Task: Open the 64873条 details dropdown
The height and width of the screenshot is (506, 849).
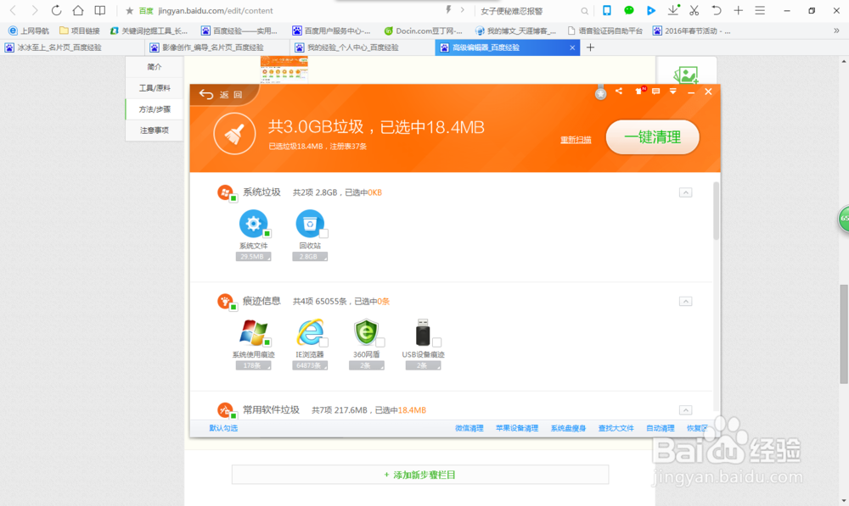Action: [310, 366]
